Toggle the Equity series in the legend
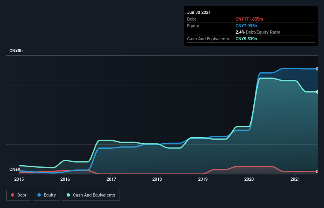 [47, 195]
